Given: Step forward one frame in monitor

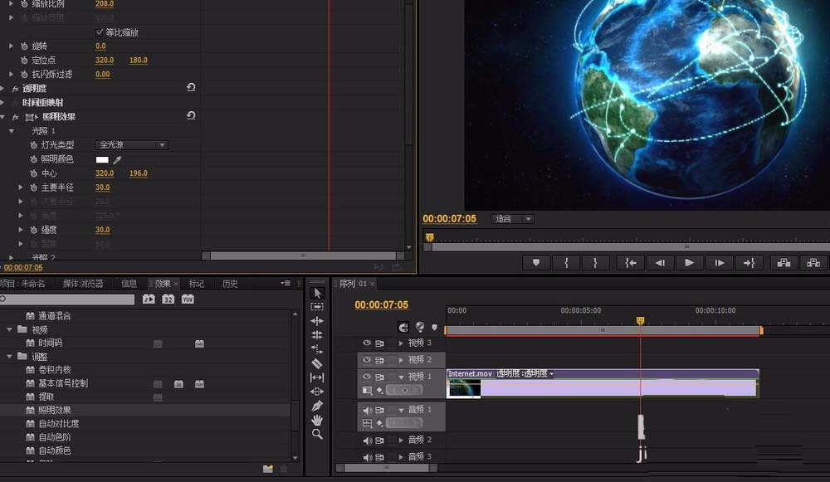Looking at the screenshot, I should coord(719,262).
